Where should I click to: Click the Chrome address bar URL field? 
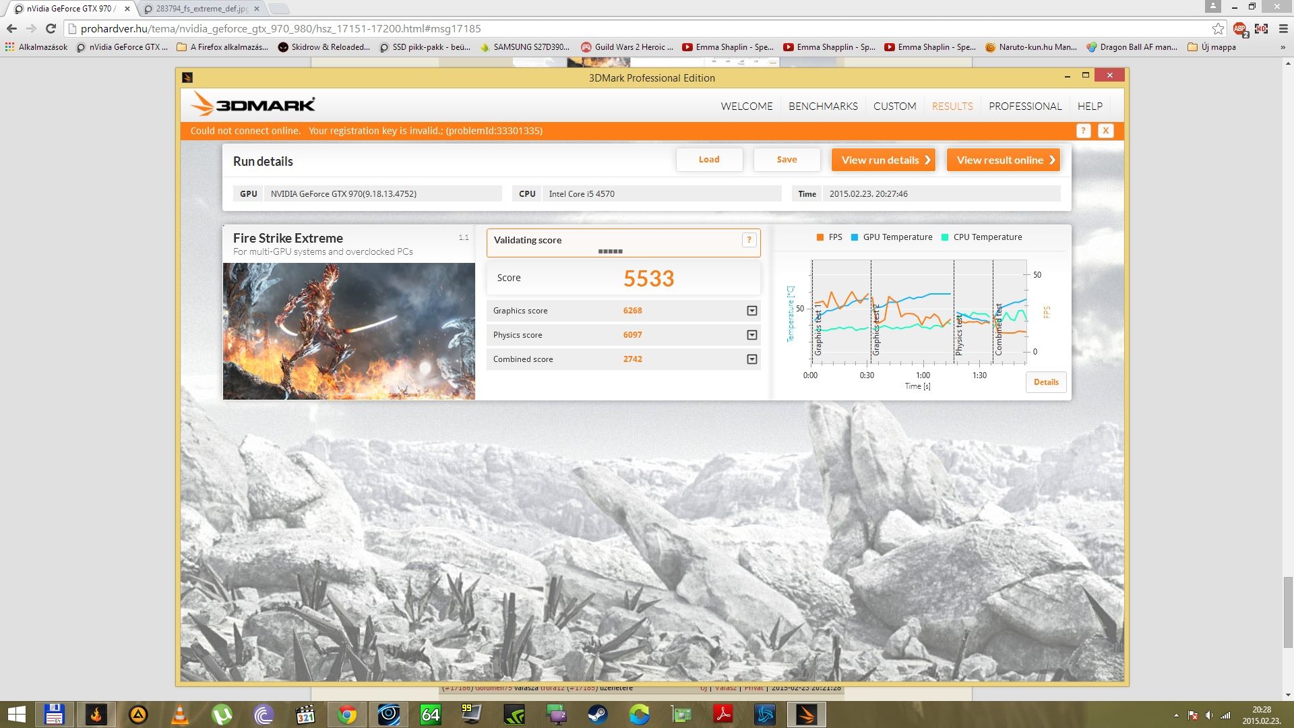640,28
